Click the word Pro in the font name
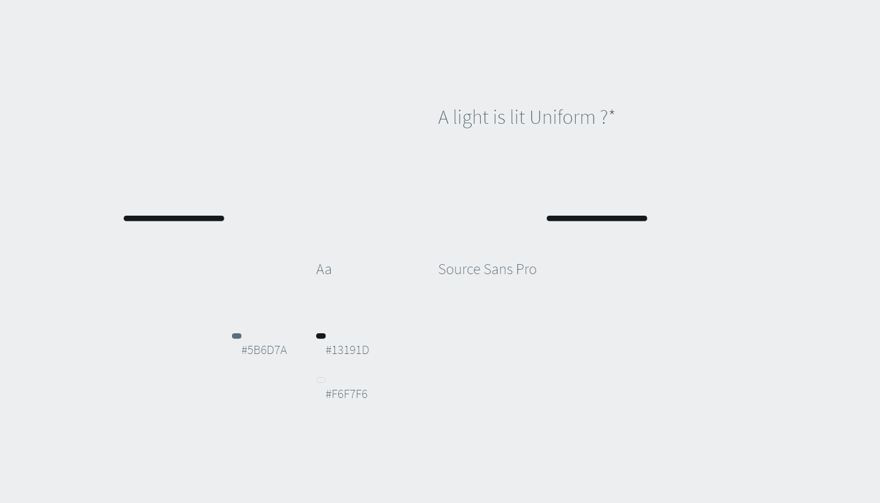This screenshot has height=503, width=880. 526,269
